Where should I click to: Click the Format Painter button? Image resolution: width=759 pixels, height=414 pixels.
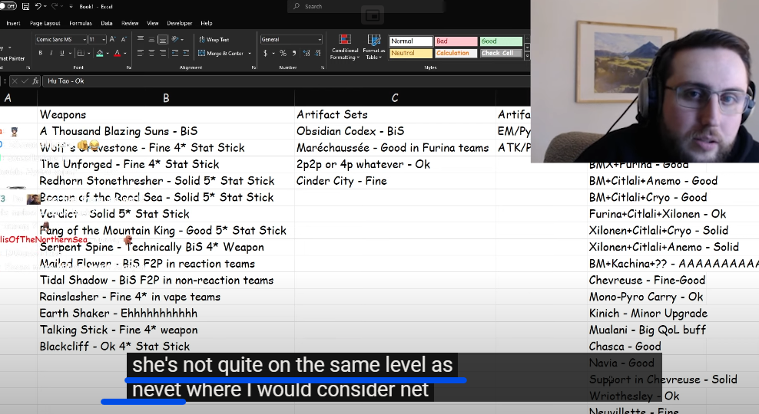[12, 58]
